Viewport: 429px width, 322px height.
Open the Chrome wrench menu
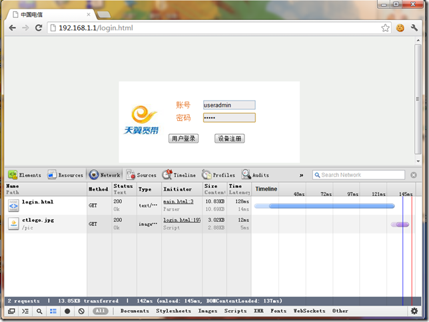[414, 27]
